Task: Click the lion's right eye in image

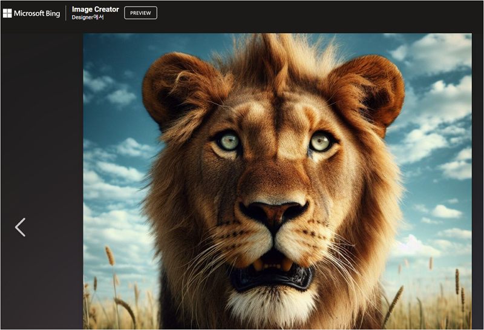Action: click(x=320, y=142)
